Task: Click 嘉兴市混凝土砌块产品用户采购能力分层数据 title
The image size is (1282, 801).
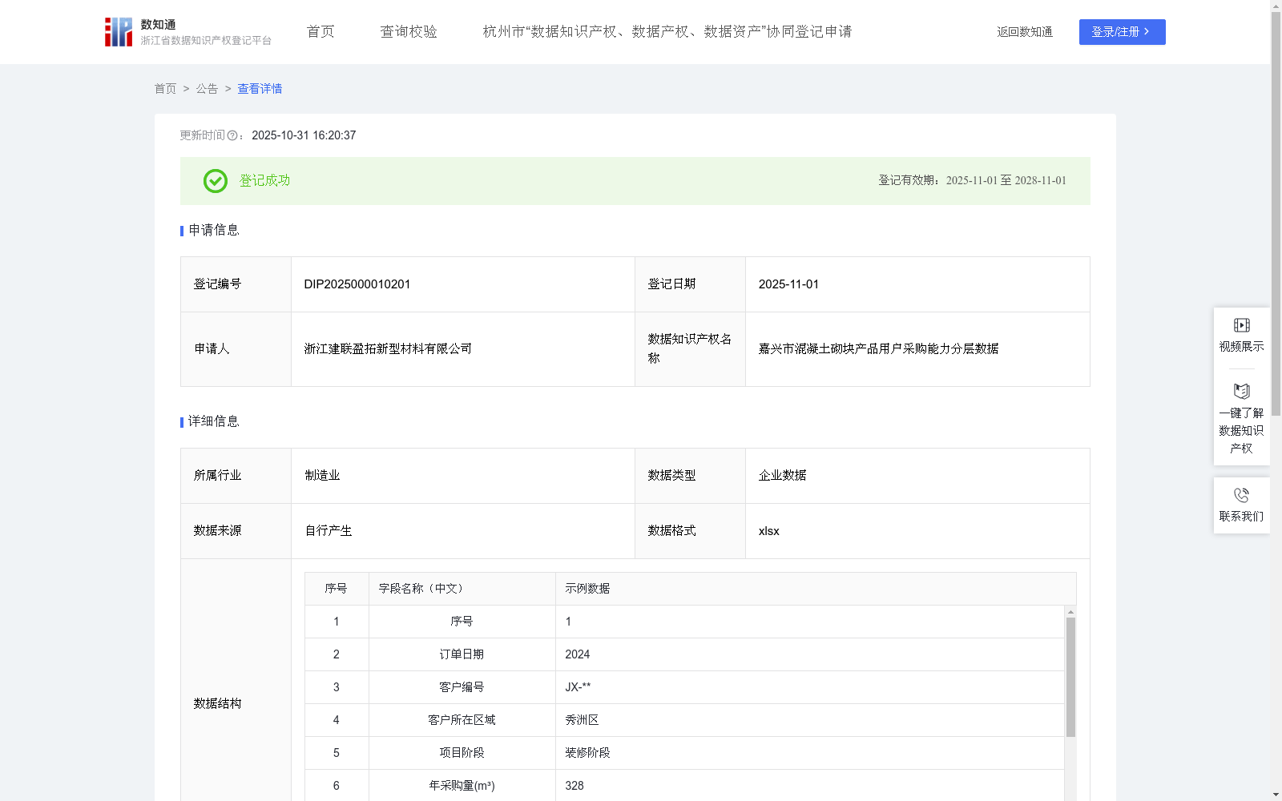Action: pyautogui.click(x=878, y=349)
